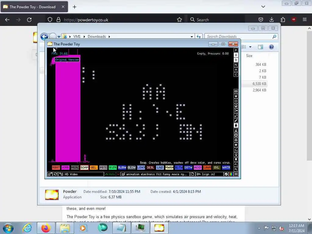Switch to P display mode
312x234 pixels.
(x=236, y=50)
